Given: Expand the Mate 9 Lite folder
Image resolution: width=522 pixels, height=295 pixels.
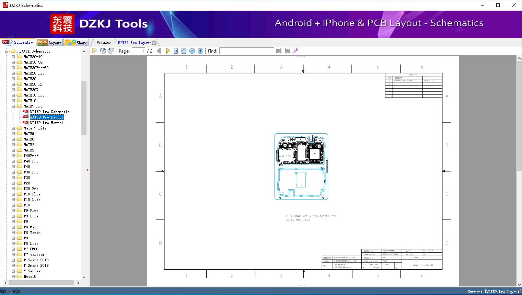Looking at the screenshot, I should [x=13, y=128].
